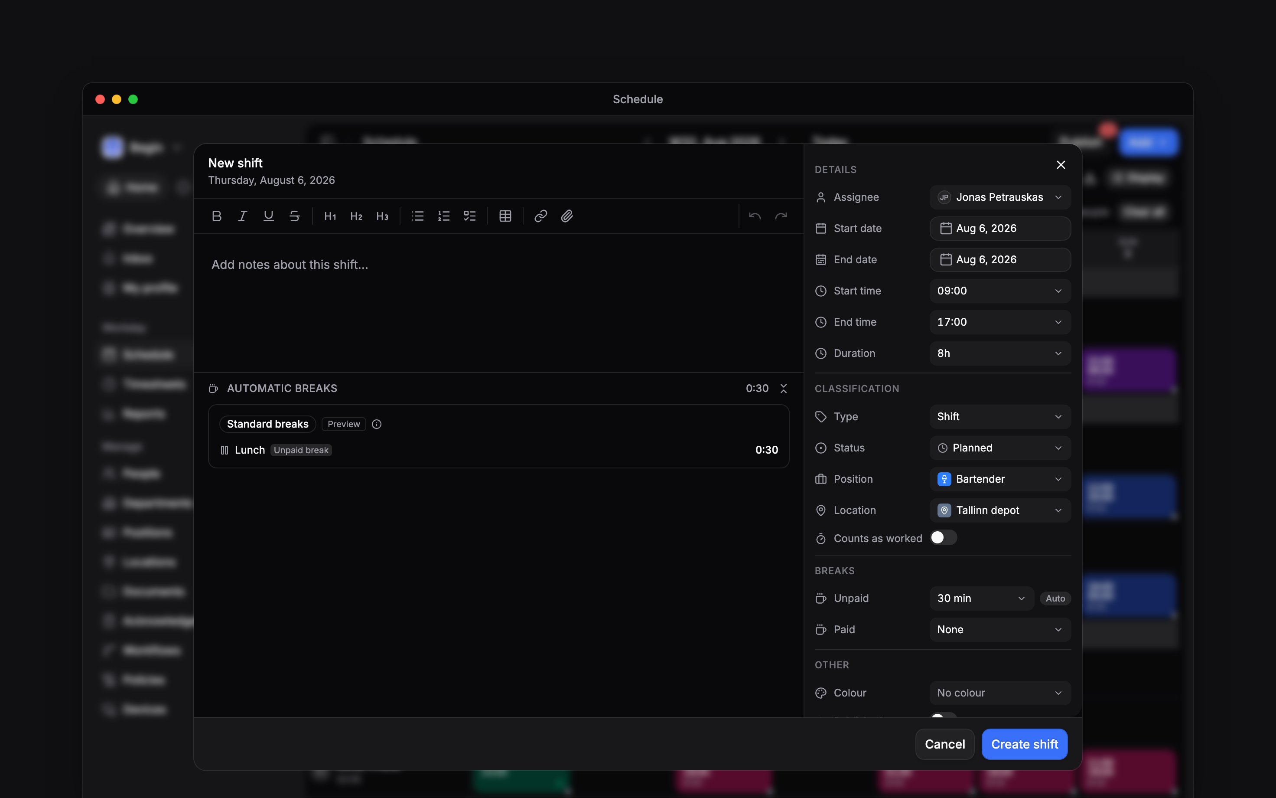This screenshot has width=1276, height=798.
Task: Pick a Start date from the date field
Action: pyautogui.click(x=1000, y=228)
